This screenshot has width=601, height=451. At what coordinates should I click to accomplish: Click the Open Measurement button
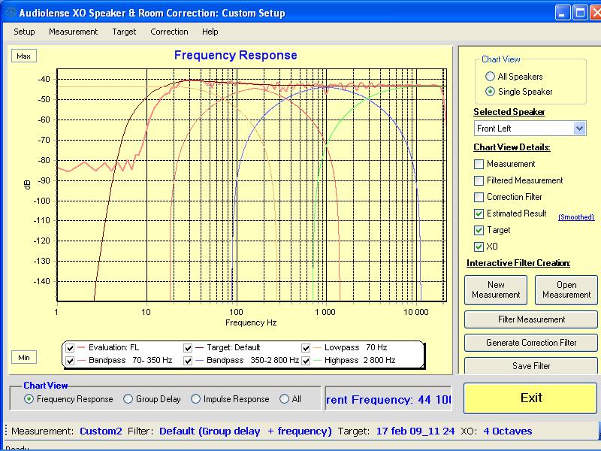tap(566, 290)
